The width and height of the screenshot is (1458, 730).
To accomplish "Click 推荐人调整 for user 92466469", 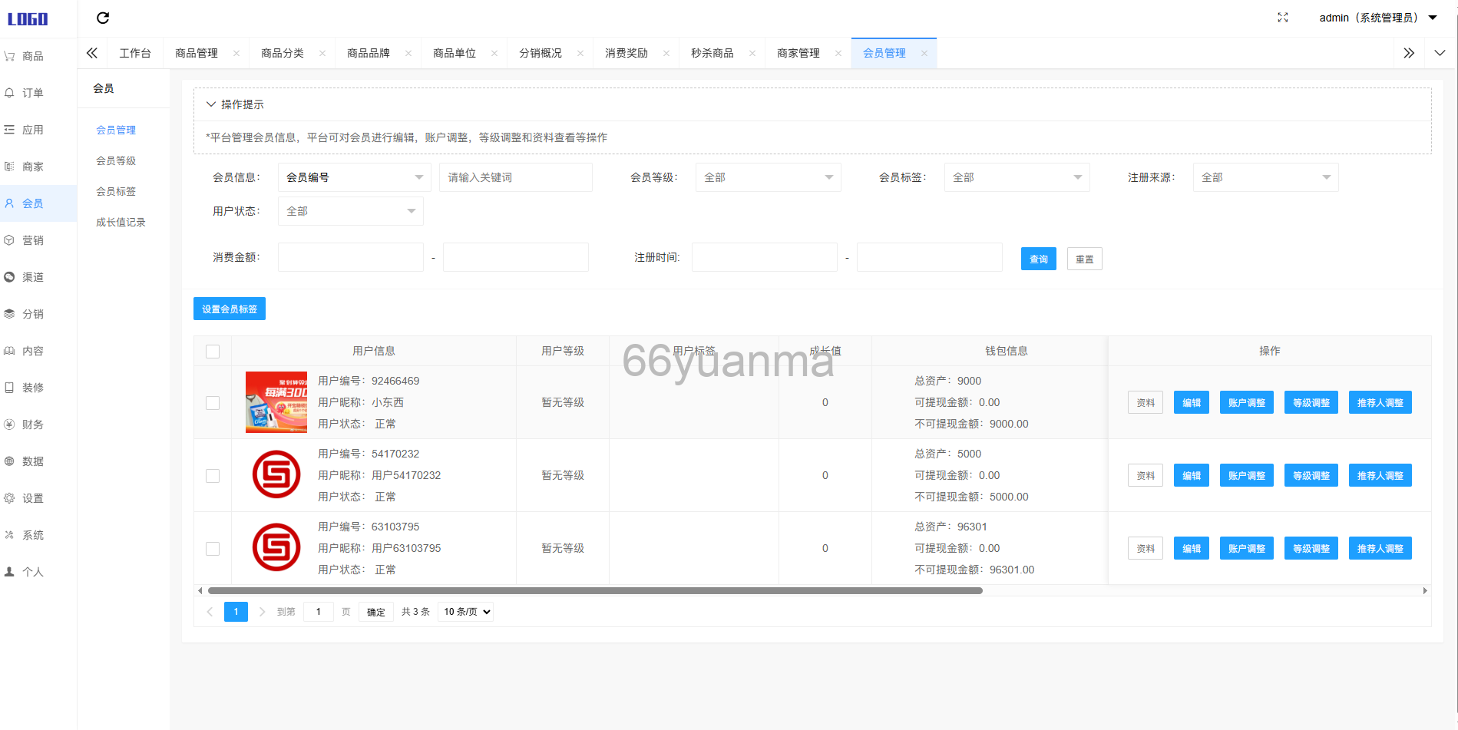I will (x=1380, y=402).
